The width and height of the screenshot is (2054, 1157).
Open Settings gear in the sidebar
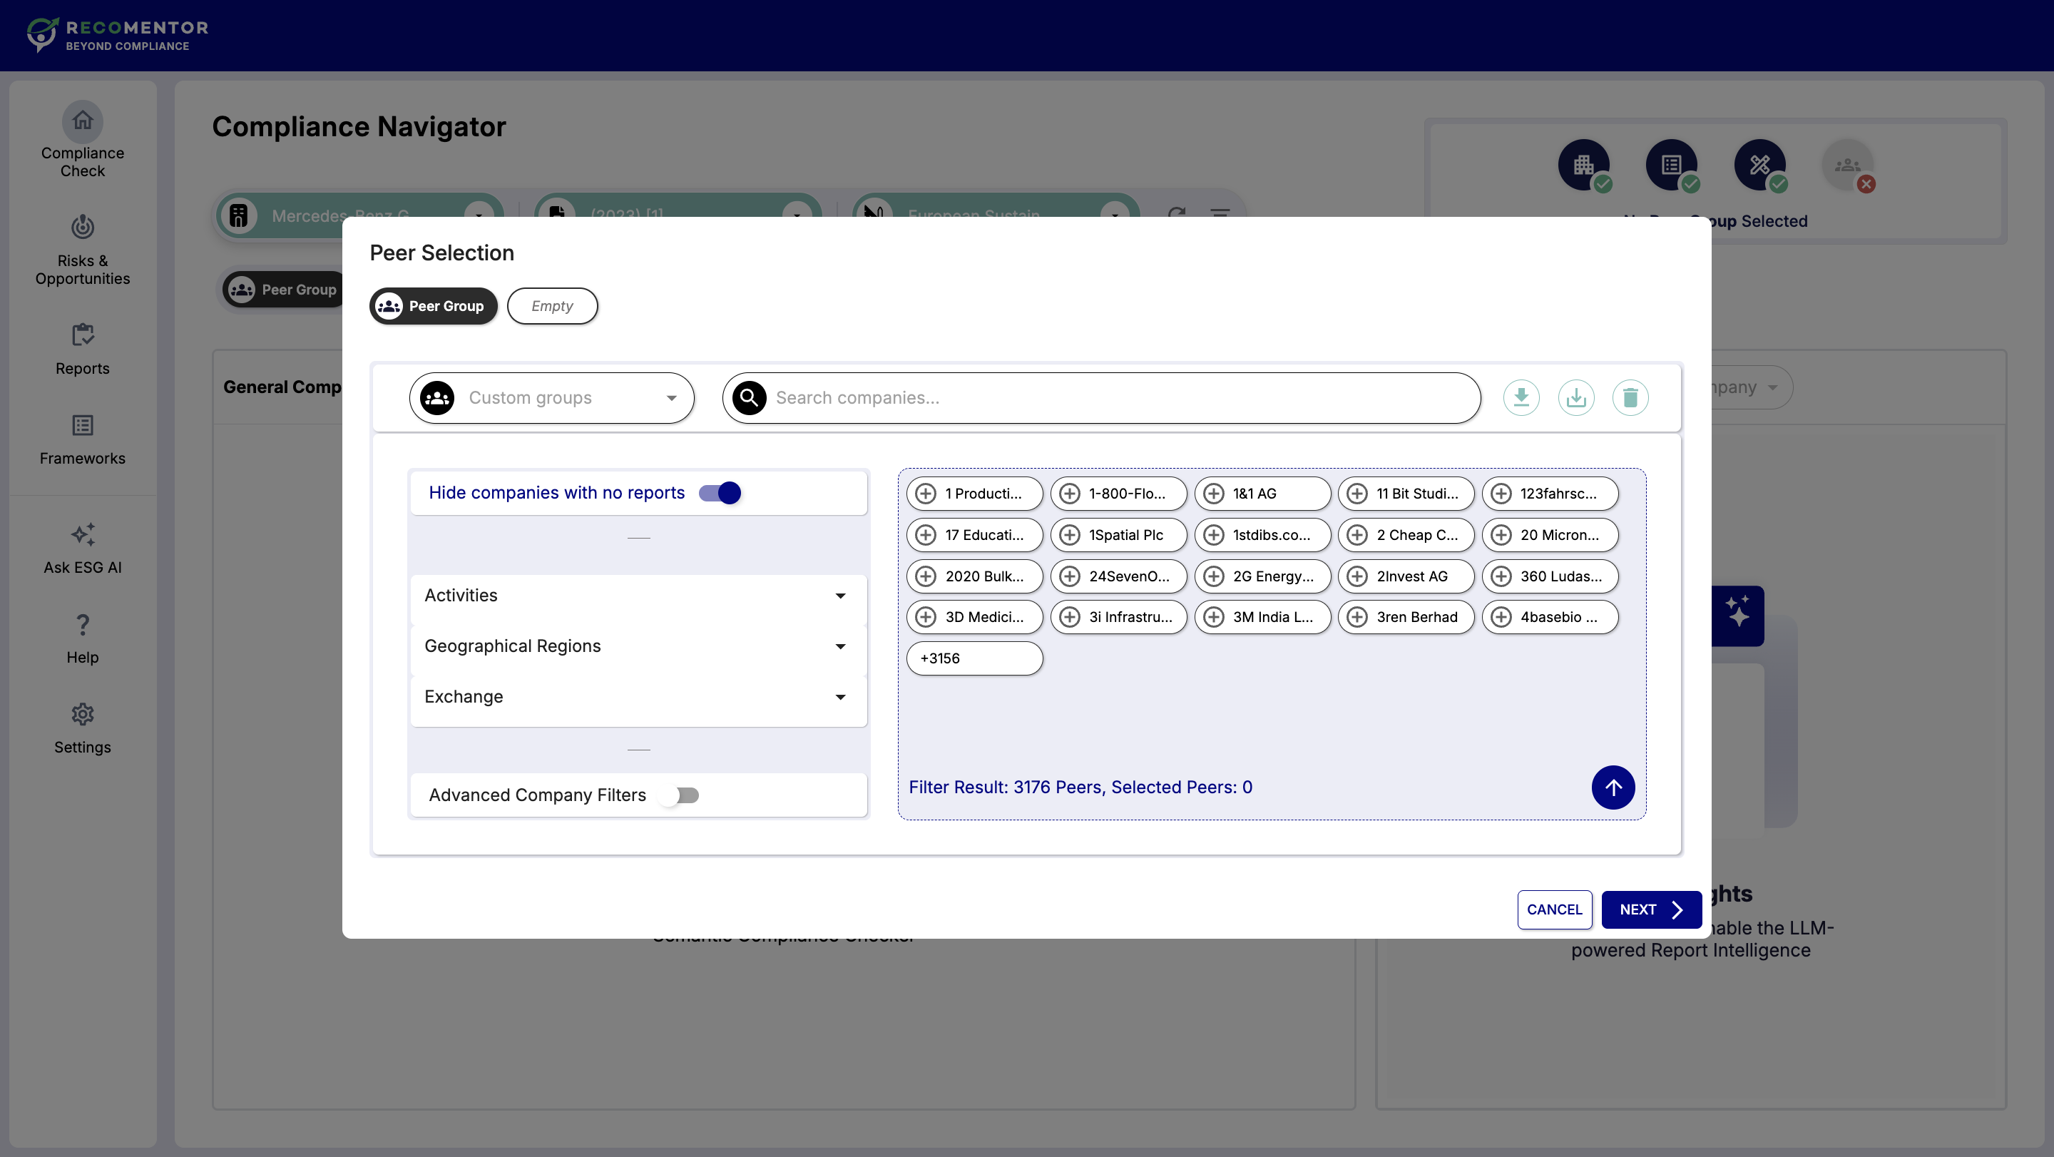click(x=82, y=728)
